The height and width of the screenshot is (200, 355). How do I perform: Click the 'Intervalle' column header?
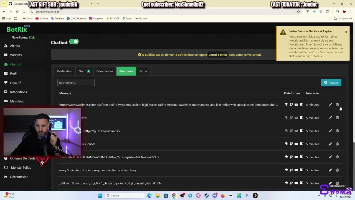312,93
